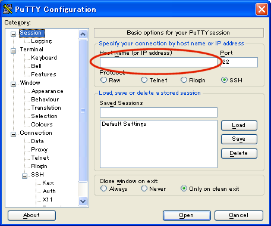Select Session in the category tree
The height and width of the screenshot is (226, 271).
(32, 33)
